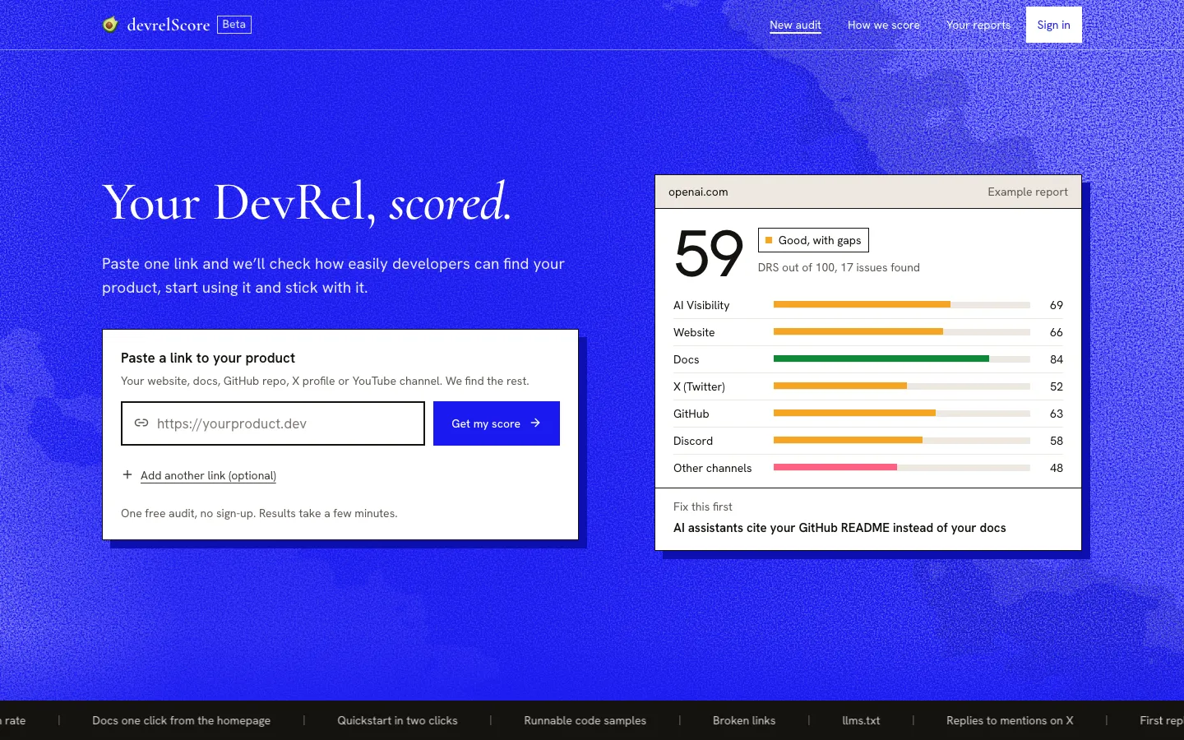Click Add another link (optional)

[208, 475]
